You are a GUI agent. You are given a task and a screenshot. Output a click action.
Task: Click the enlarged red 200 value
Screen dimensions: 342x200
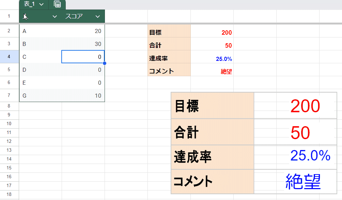[x=305, y=106]
